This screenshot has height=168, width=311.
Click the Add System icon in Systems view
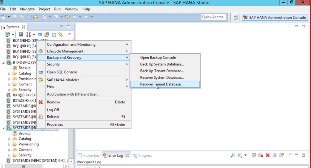(x=7, y=34)
